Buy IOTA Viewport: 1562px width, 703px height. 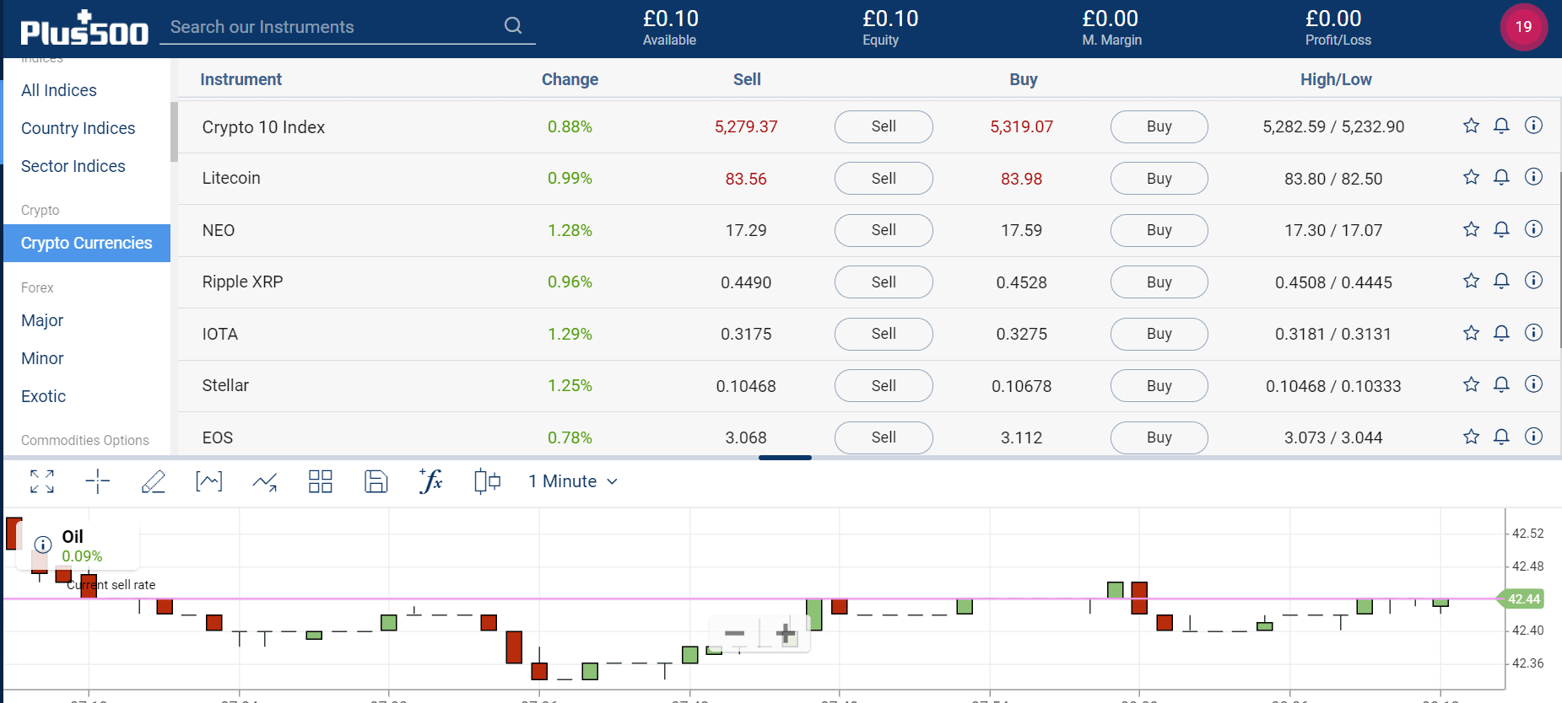(1159, 334)
